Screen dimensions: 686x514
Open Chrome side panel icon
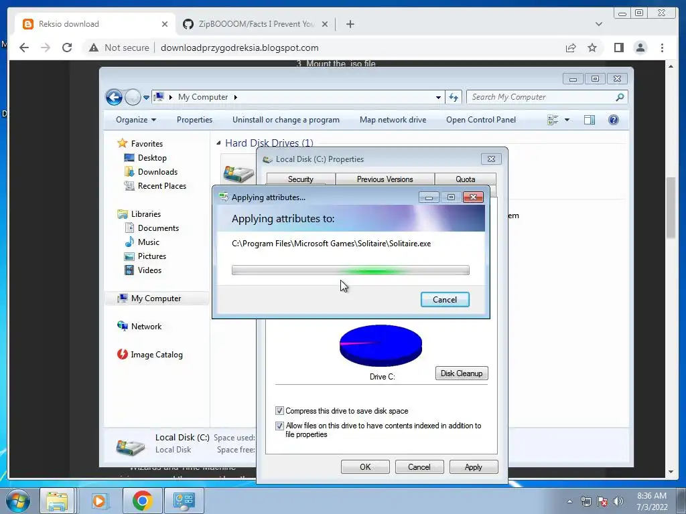click(x=618, y=48)
